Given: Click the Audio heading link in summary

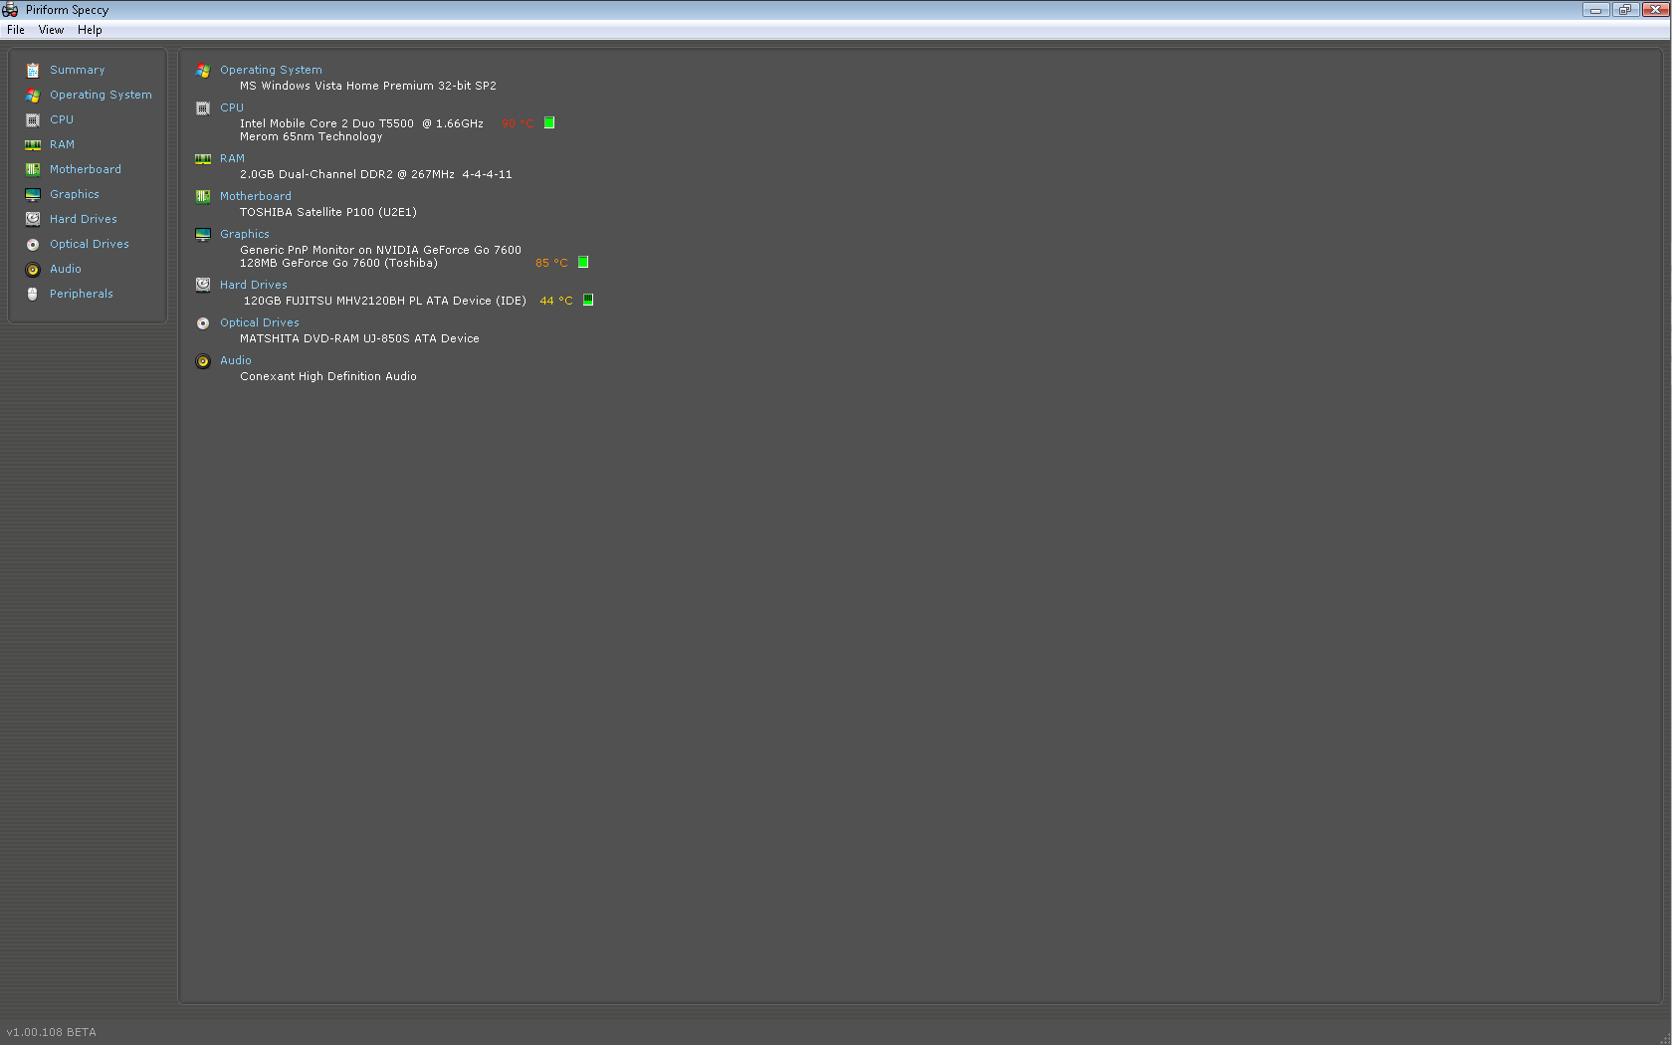Looking at the screenshot, I should tap(236, 360).
